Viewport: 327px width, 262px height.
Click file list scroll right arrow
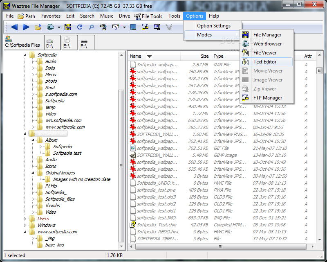[312, 247]
